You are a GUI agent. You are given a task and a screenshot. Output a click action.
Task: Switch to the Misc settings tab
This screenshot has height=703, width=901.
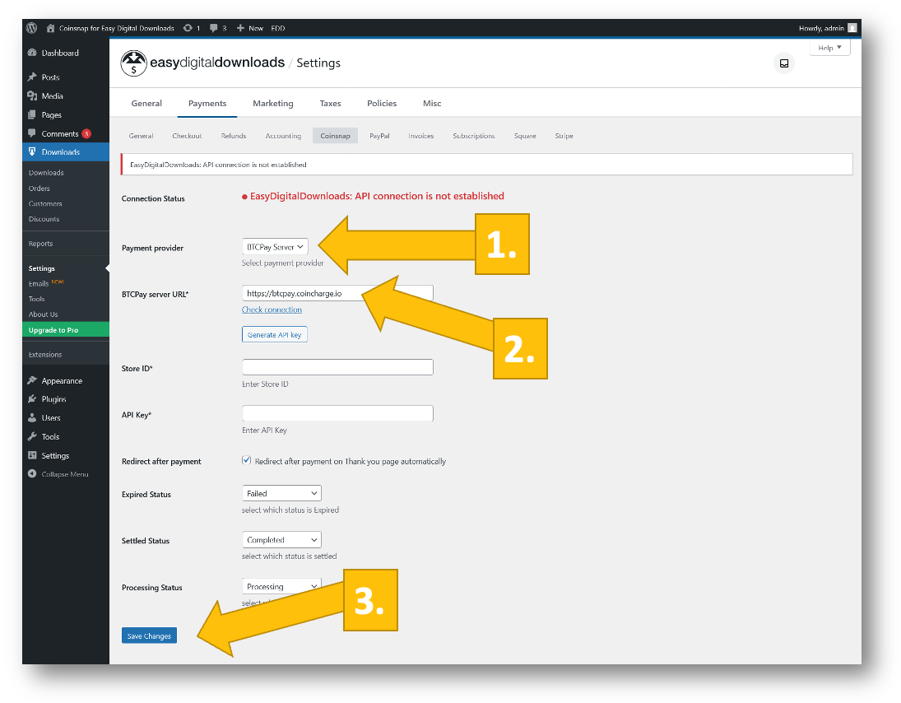pyautogui.click(x=432, y=104)
